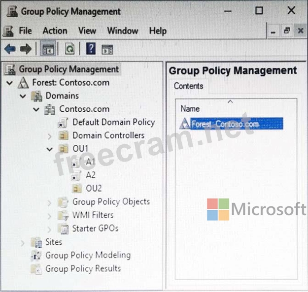Click the Starter GPOs icon
Screen dimensions: 308x292
point(63,229)
